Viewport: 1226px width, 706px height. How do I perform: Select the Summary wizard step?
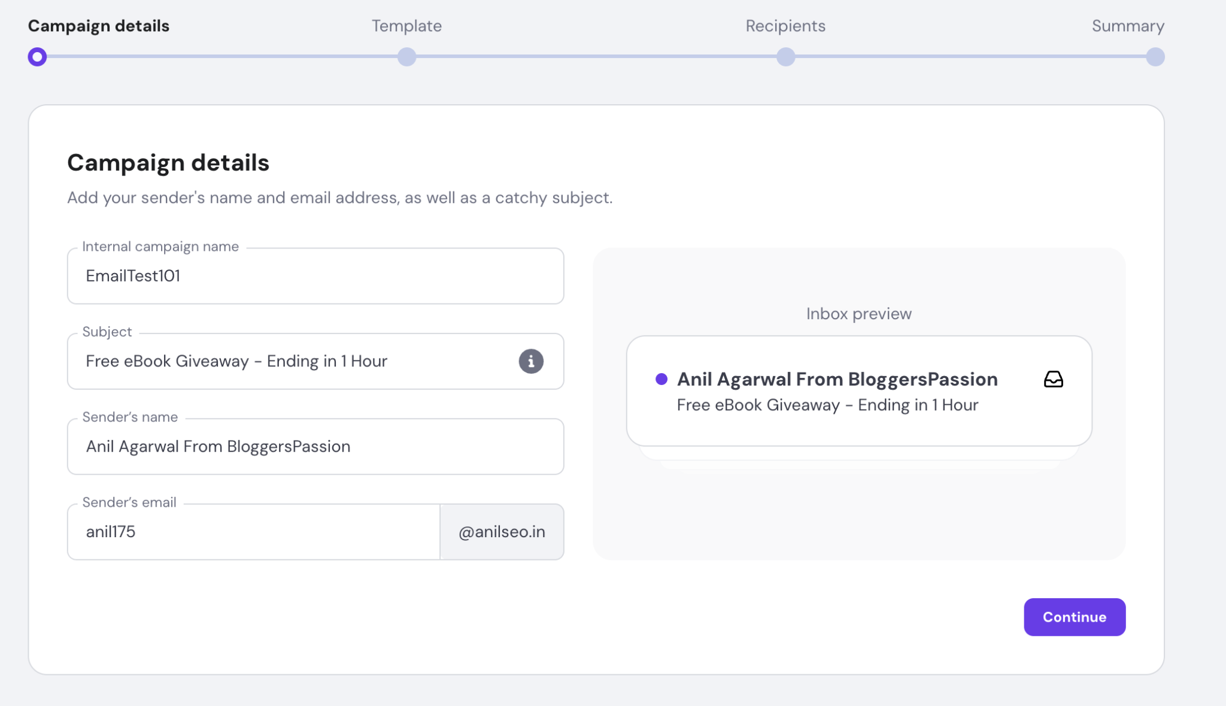(1128, 26)
